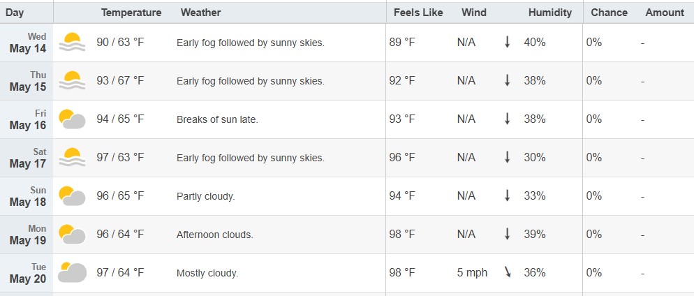694x296 pixels.
Task: Click the 5 mph wind value
Action: point(472,273)
